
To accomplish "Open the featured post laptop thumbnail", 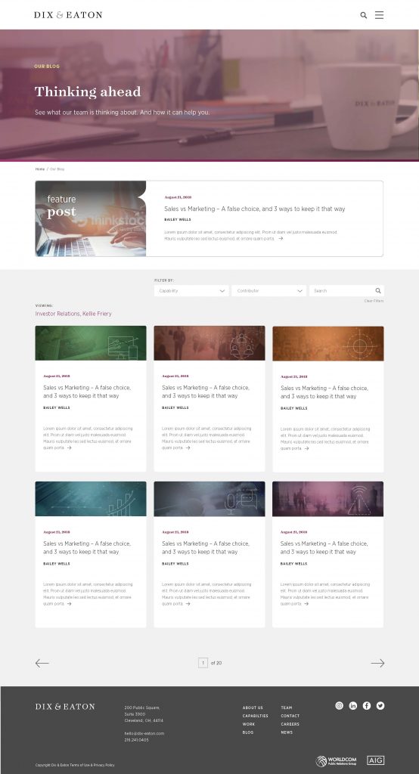I will (x=91, y=218).
